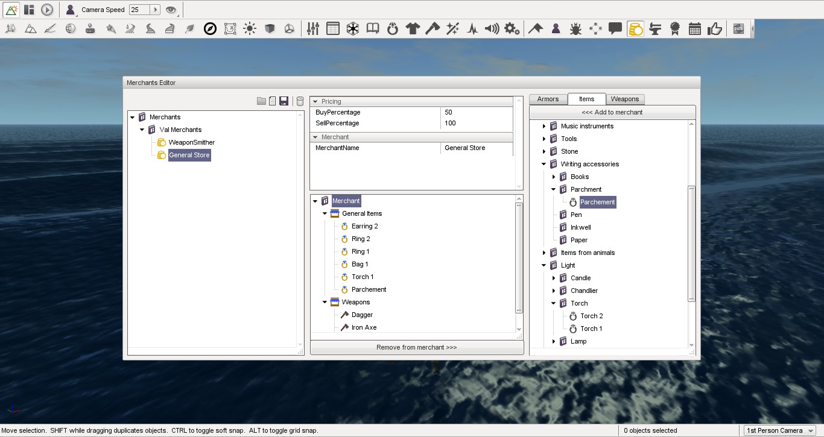Switch to the Weapons tab
824x437 pixels.
(x=625, y=98)
